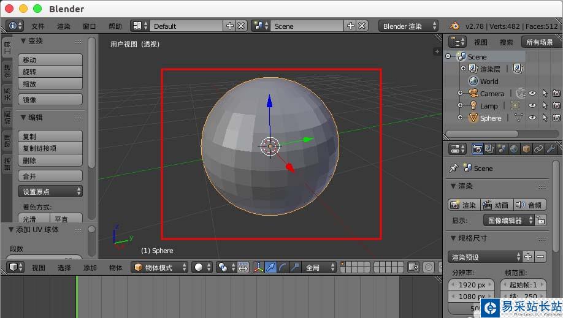The height and width of the screenshot is (318, 563).
Task: Open properties editor type selector
Action: (457, 149)
